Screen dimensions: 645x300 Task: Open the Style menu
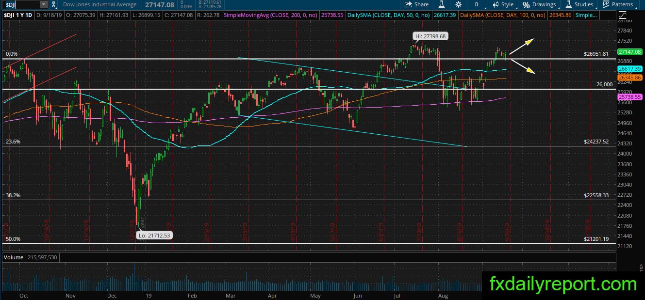tap(503, 4)
